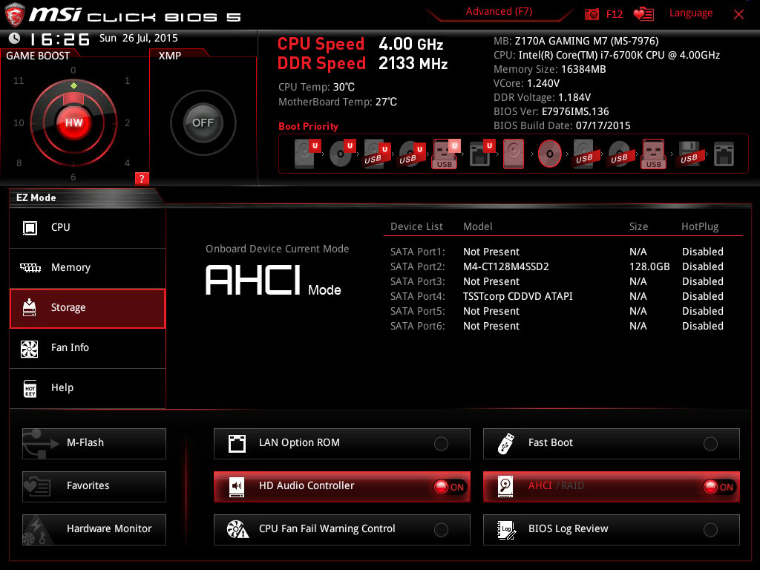
Task: Click the 128.0GB size value
Action: point(649,266)
